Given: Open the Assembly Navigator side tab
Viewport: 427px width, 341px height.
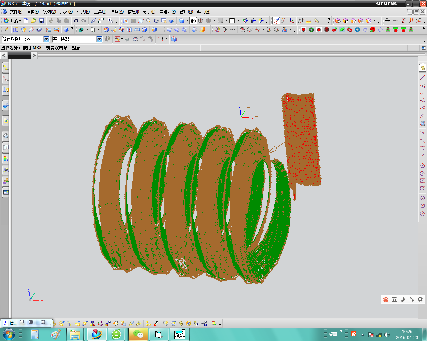Looking at the screenshot, I should click(x=6, y=68).
